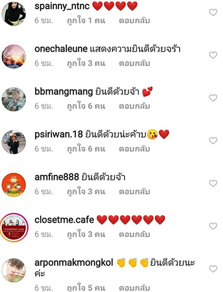223x292 pixels.
Task: Reply to closetme.cafe's comment via ตอบกลับ
Action: pos(135,234)
